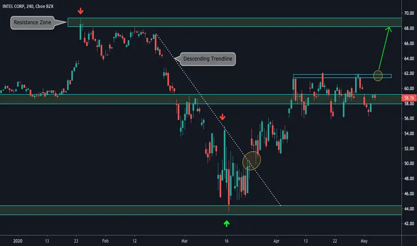This screenshot has height=246, width=417.
Task: Select the red down arrow near the mid-March high
Action: coord(223,117)
